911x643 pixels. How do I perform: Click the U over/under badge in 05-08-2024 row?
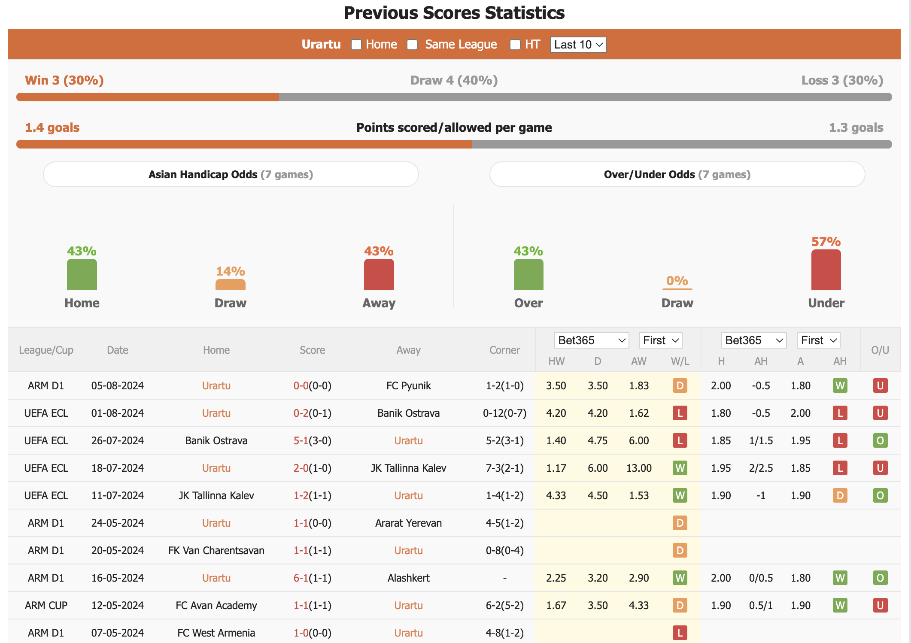point(880,385)
